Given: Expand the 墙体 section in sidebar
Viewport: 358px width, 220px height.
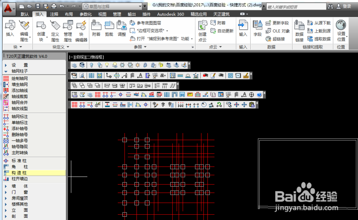Looking at the screenshot, I should click(19, 186).
